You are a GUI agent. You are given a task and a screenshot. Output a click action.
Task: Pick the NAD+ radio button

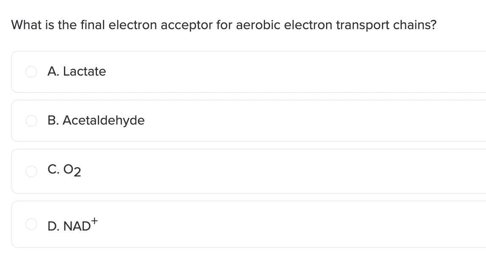point(31,224)
